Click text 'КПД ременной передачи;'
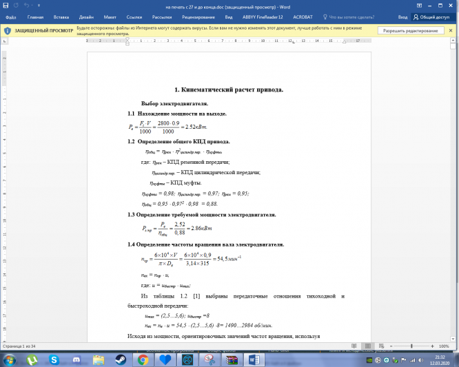 (198, 162)
